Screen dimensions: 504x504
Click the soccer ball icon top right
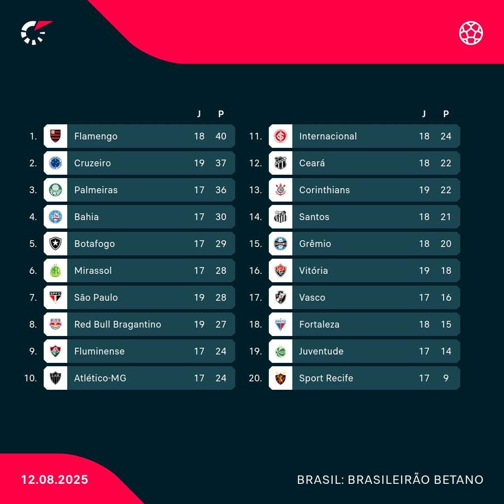[471, 32]
